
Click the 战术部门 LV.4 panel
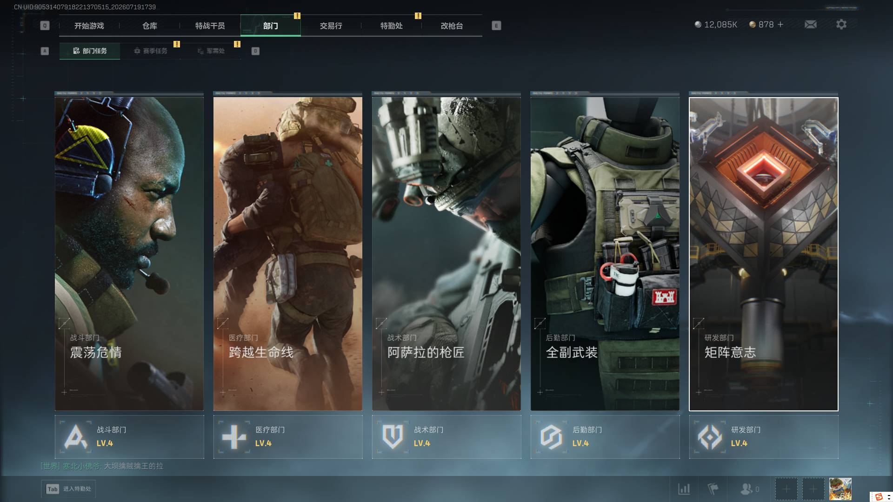click(446, 437)
